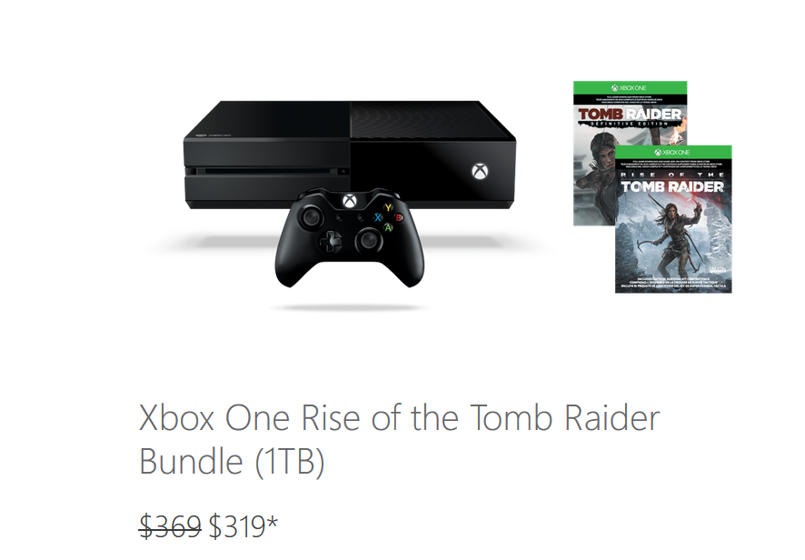This screenshot has width=805, height=560.
Task: Click the yellow Y button on controller
Action: click(388, 207)
